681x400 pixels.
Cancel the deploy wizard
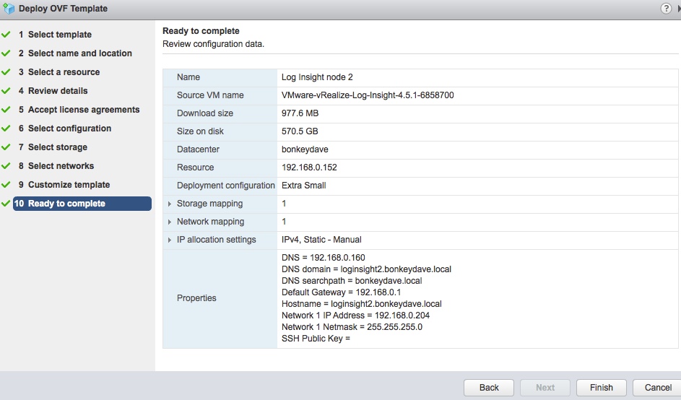tap(658, 388)
